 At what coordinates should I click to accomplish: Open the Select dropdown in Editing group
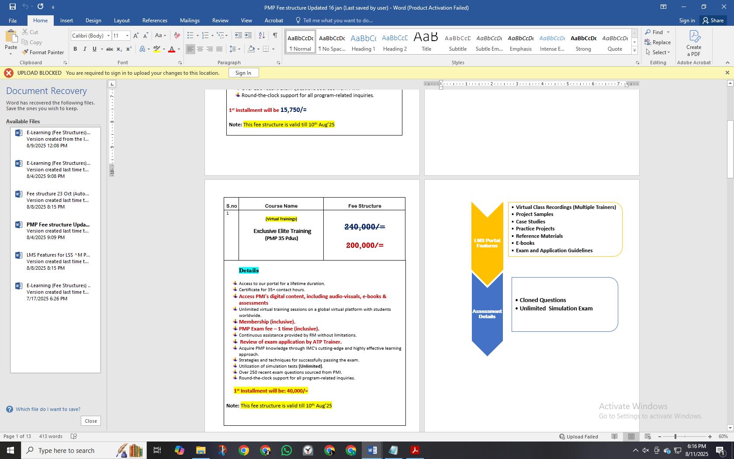(658, 52)
